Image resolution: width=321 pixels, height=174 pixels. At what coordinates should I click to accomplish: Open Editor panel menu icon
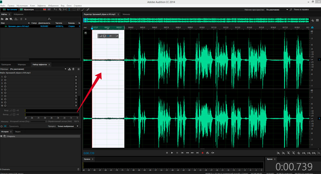(118, 14)
